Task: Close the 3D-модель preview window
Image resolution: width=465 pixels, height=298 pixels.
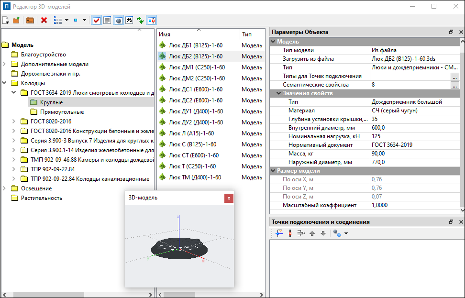Action: point(229,198)
